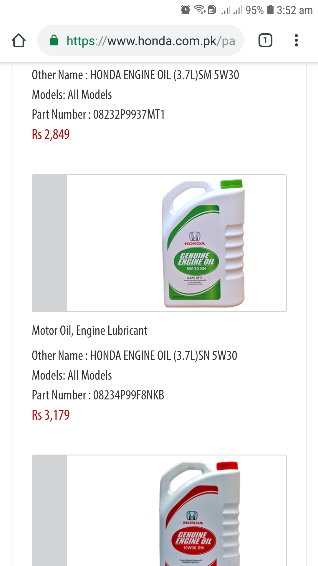Tap the Chrome home icon

[x=19, y=40]
